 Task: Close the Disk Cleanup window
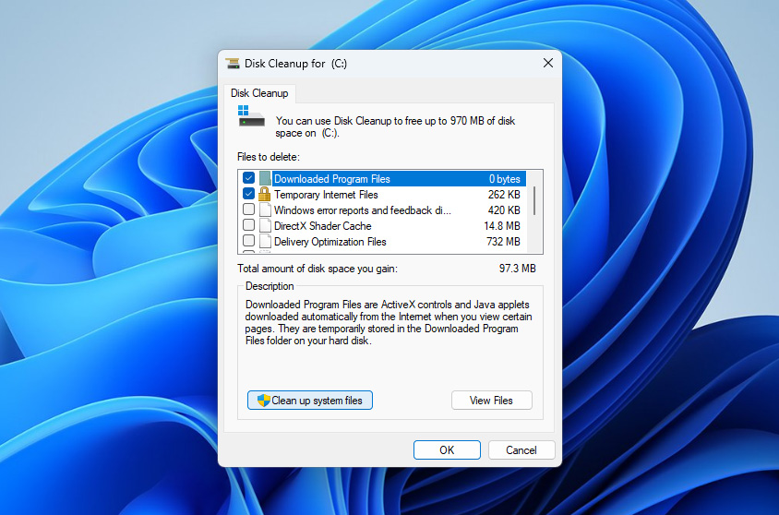pos(548,63)
